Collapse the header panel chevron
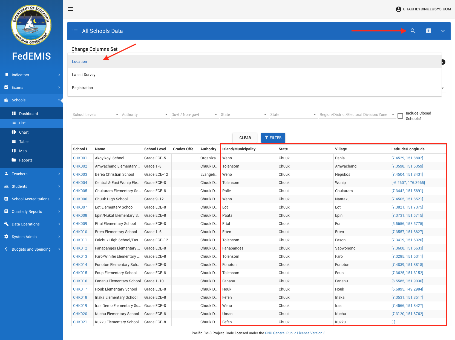 click(x=443, y=31)
